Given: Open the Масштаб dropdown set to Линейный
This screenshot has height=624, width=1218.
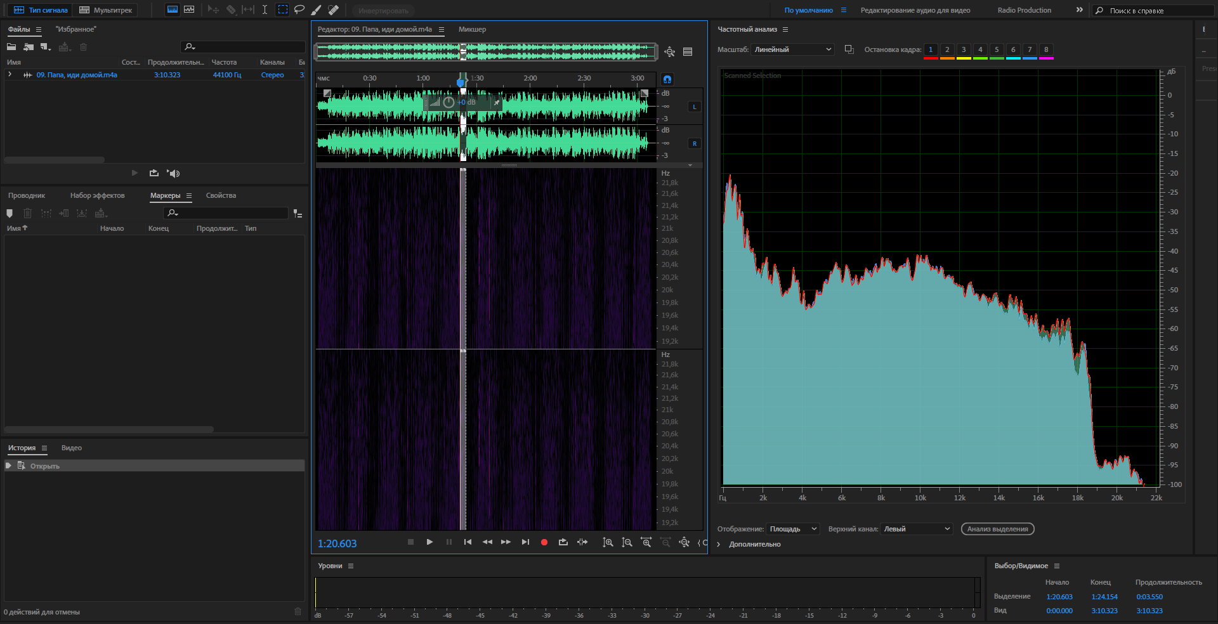Looking at the screenshot, I should [x=792, y=49].
